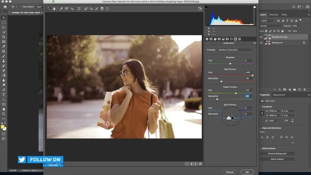311x175 pixels.
Task: Select the Zoom tool in Photoshop left toolbar
Action: (x=3, y=114)
